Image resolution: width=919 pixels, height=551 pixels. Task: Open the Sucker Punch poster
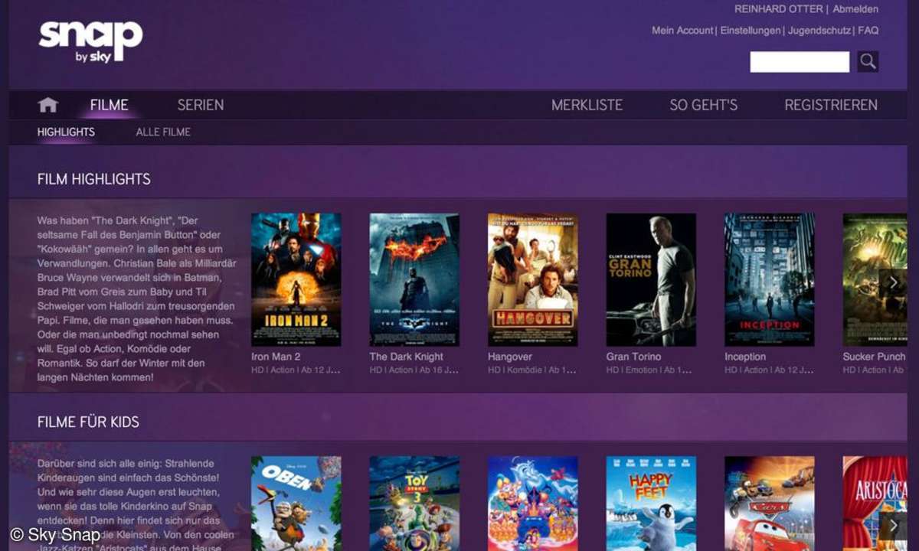(875, 279)
